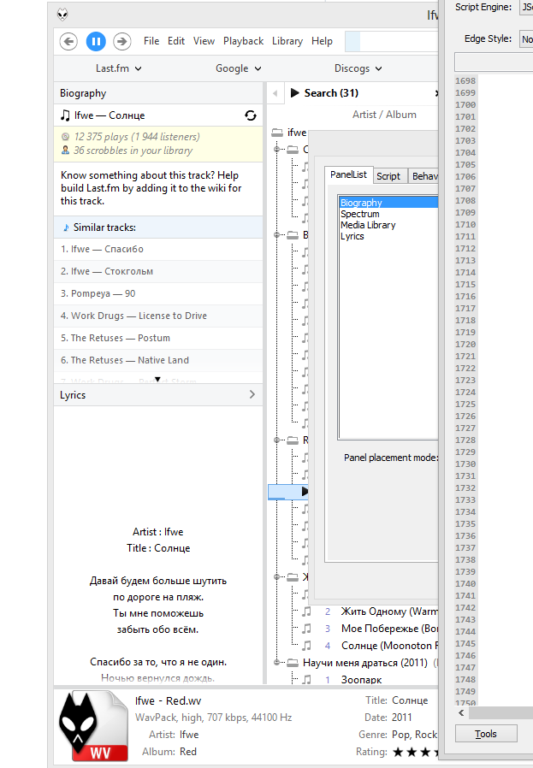Click the note icon beside Зоопарк
The width and height of the screenshot is (533, 768).
click(x=306, y=679)
